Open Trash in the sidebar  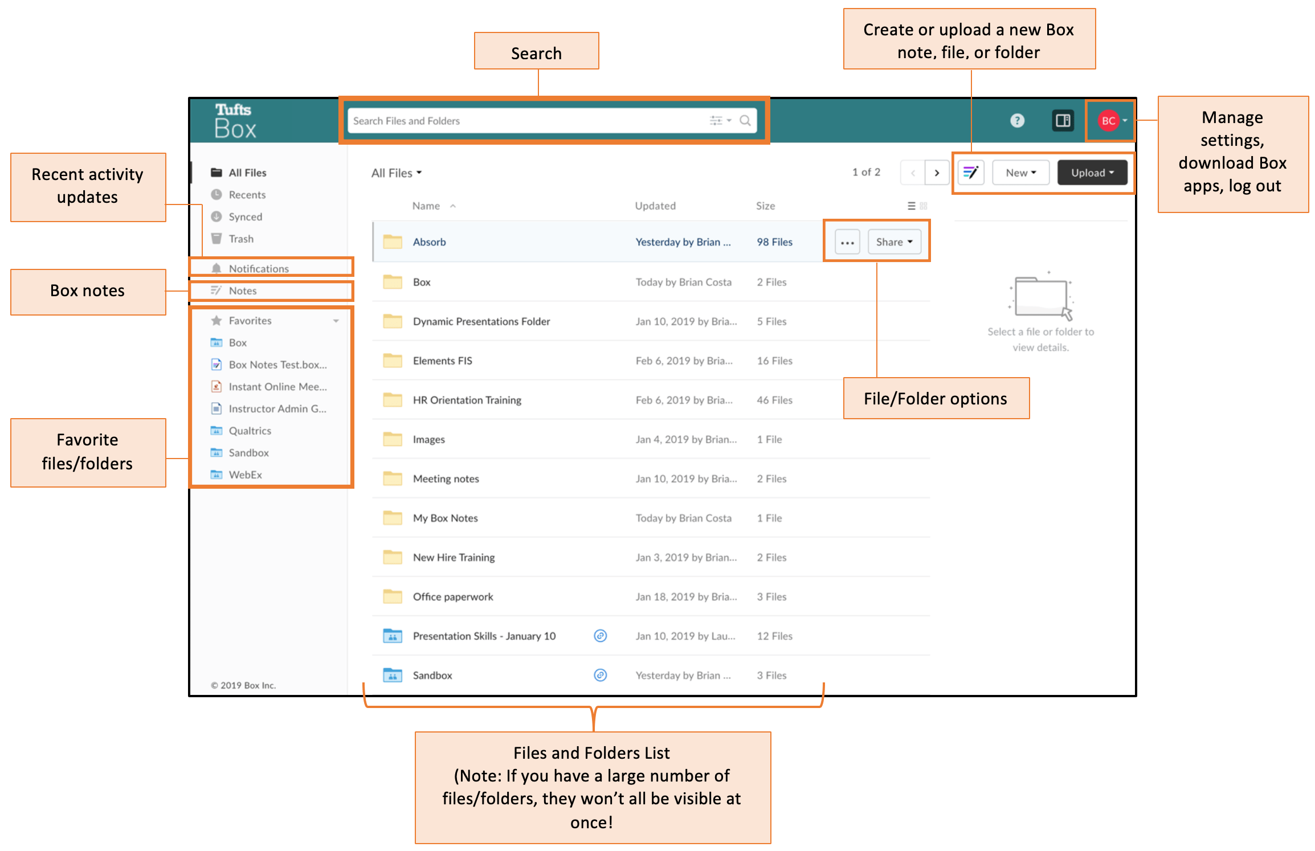[240, 239]
